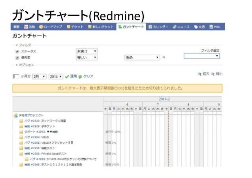This screenshot has height=178, width=252.
Task: Click the 2014-2 month header
Action: point(164,99)
